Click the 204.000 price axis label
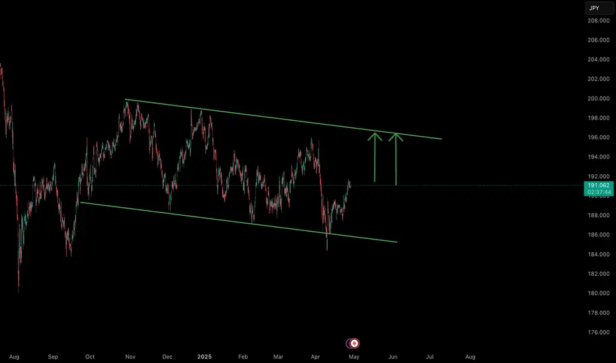This screenshot has width=616, height=363. [598, 59]
